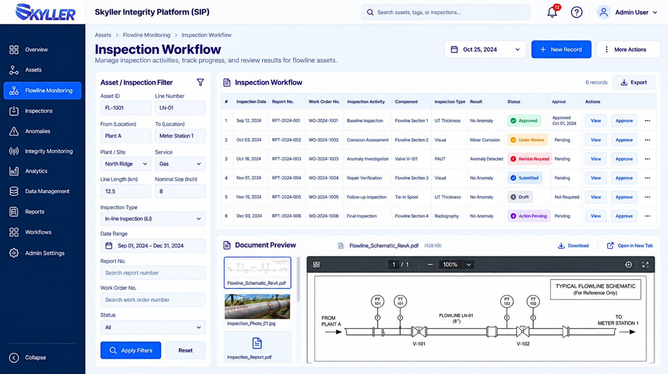Viewport: 668px width, 374px height.
Task: Open the notifications bell
Action: click(552, 12)
